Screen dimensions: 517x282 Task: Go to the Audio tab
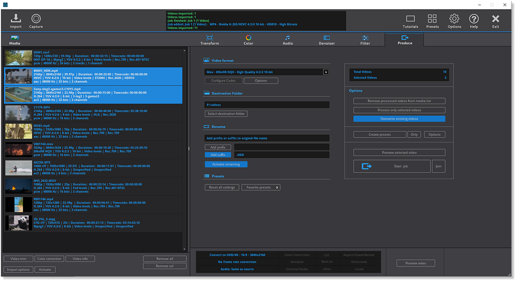pyautogui.click(x=288, y=40)
